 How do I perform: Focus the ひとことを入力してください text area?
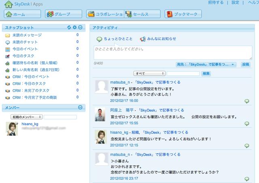point(173,53)
